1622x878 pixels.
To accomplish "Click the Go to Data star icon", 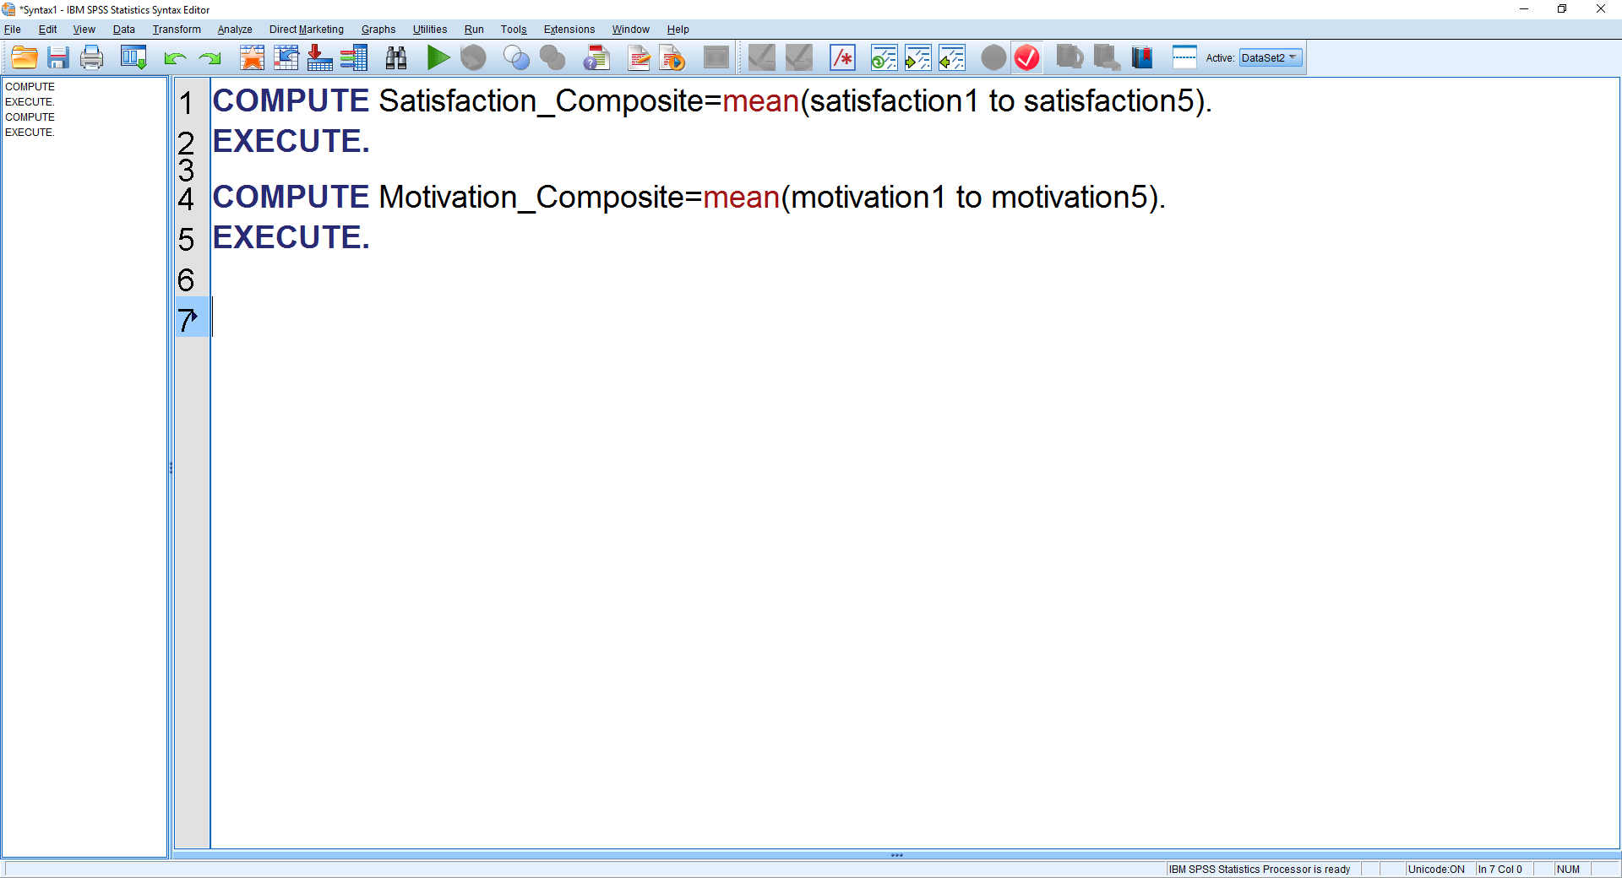I will point(252,57).
